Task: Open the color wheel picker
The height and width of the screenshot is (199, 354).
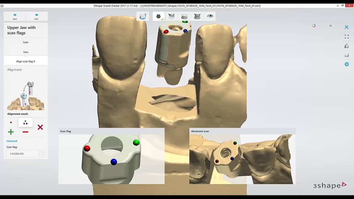Action: click(314, 26)
